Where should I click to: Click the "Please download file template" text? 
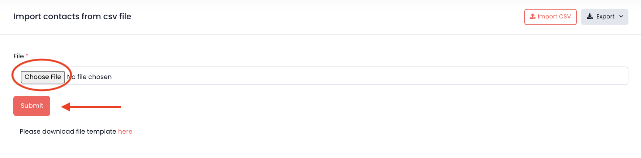[68, 131]
